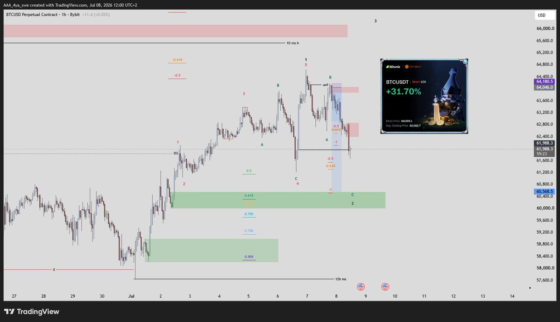Click the 58,000.0 price axis label
The image size is (560, 322).
coord(546,268)
